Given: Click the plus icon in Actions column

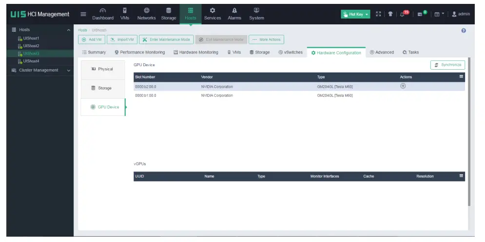Looking at the screenshot, I should pyautogui.click(x=403, y=86).
